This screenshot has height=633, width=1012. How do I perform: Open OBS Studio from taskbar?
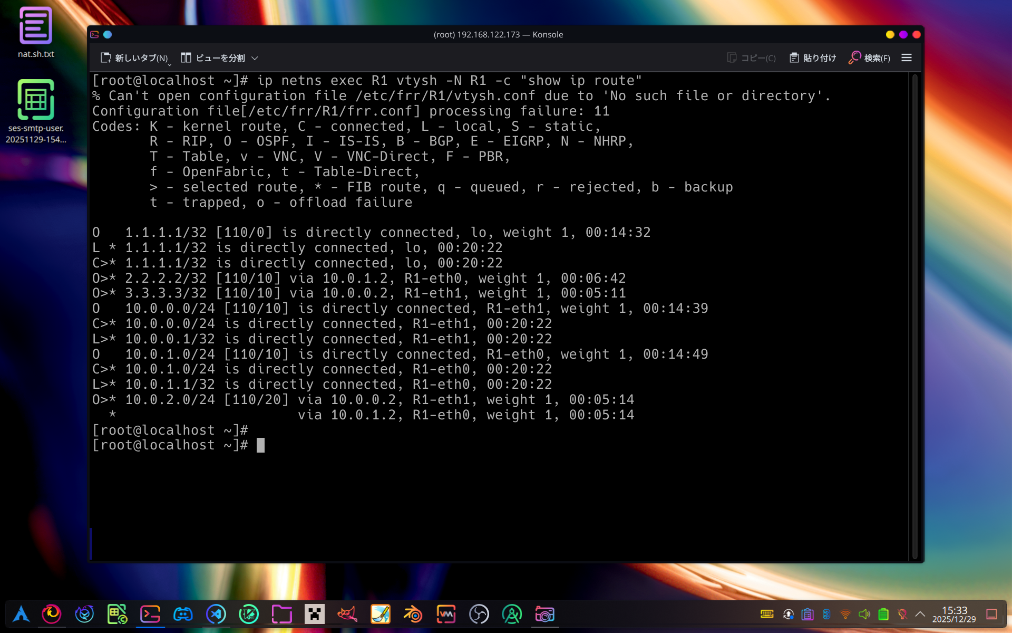[x=479, y=614]
